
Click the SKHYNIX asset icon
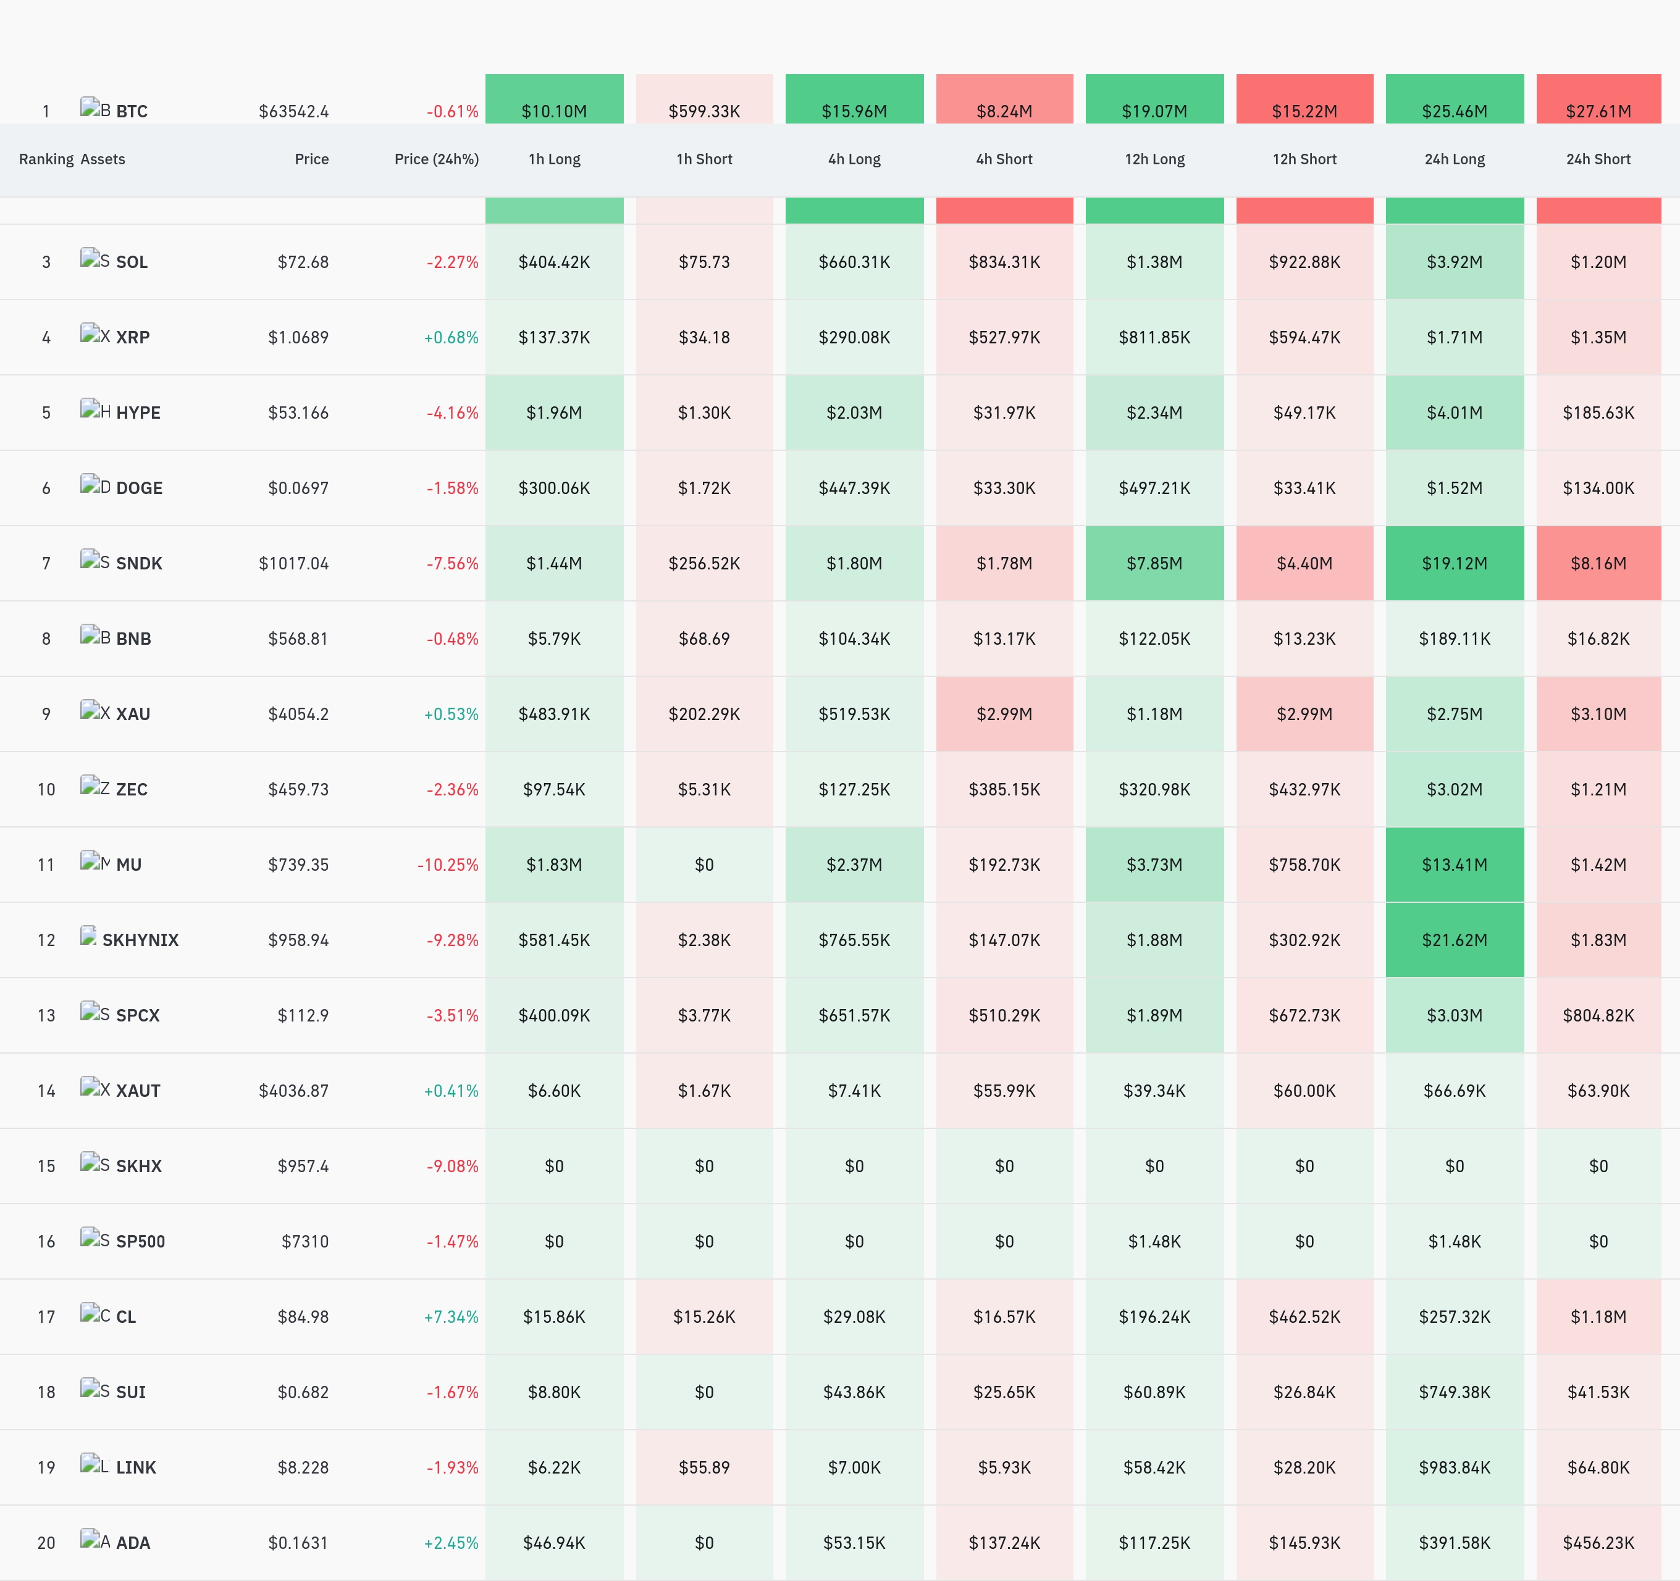[88, 936]
